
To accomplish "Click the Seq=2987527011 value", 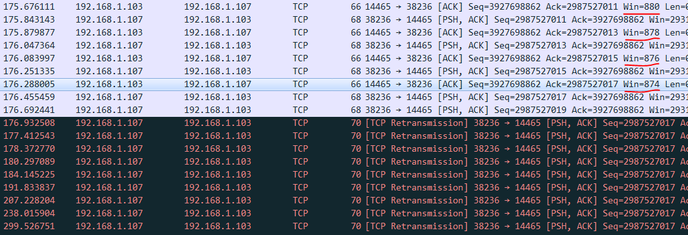I will pos(530,20).
